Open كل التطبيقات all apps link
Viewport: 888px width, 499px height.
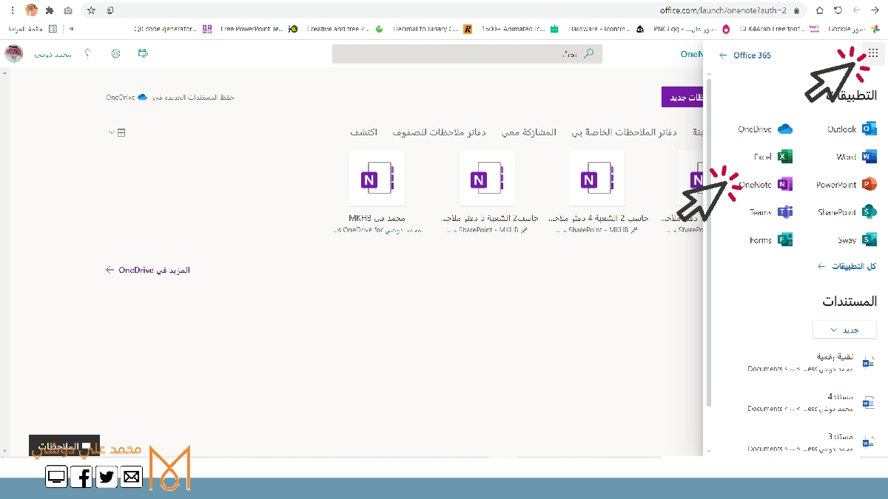[x=847, y=266]
